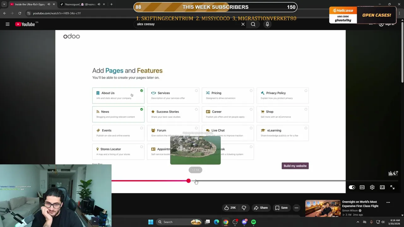Open Windows Start menu
404x227 pixels.
coord(151,222)
